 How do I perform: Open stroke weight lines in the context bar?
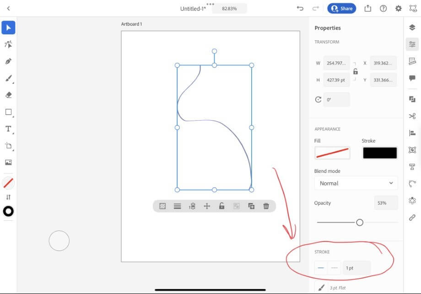pos(177,206)
